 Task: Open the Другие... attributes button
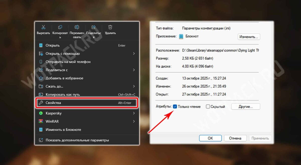coord(246,107)
